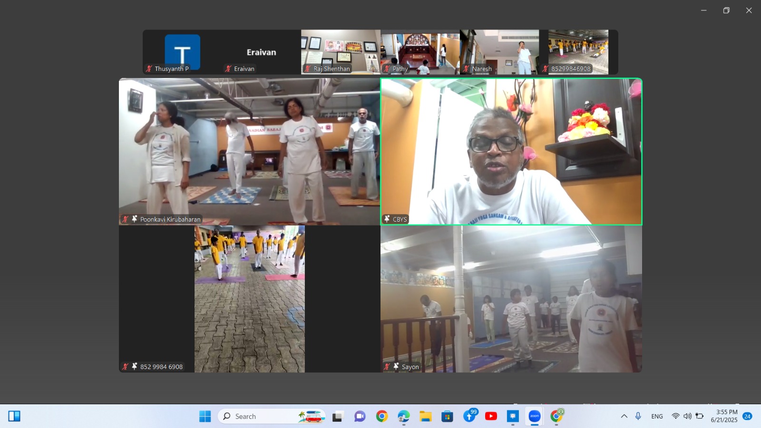Open volume control from system tray
761x428 pixels.
687,417
